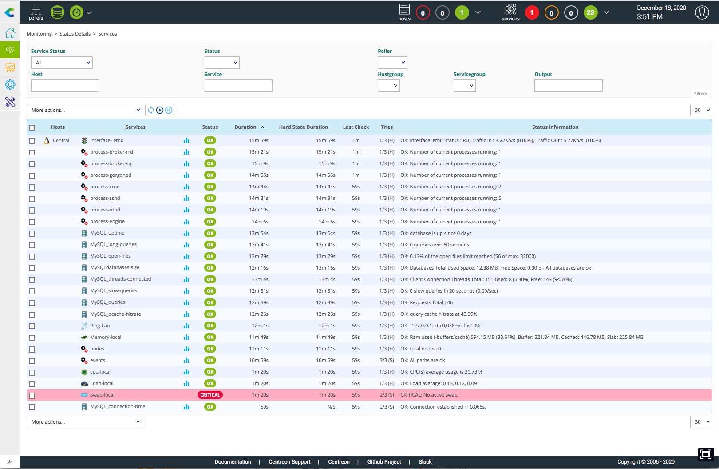
Task: Expand the top More actions dropdown
Action: [x=84, y=110]
